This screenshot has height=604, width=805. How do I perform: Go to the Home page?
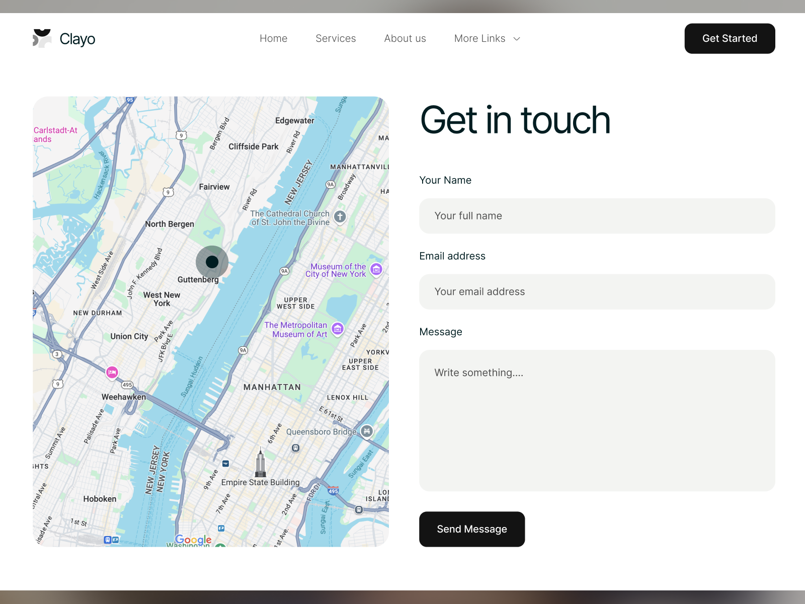point(274,38)
